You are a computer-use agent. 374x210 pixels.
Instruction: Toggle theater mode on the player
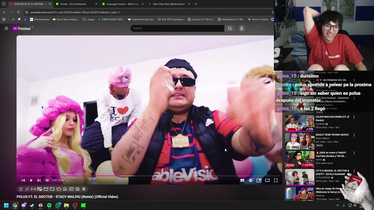267,180
